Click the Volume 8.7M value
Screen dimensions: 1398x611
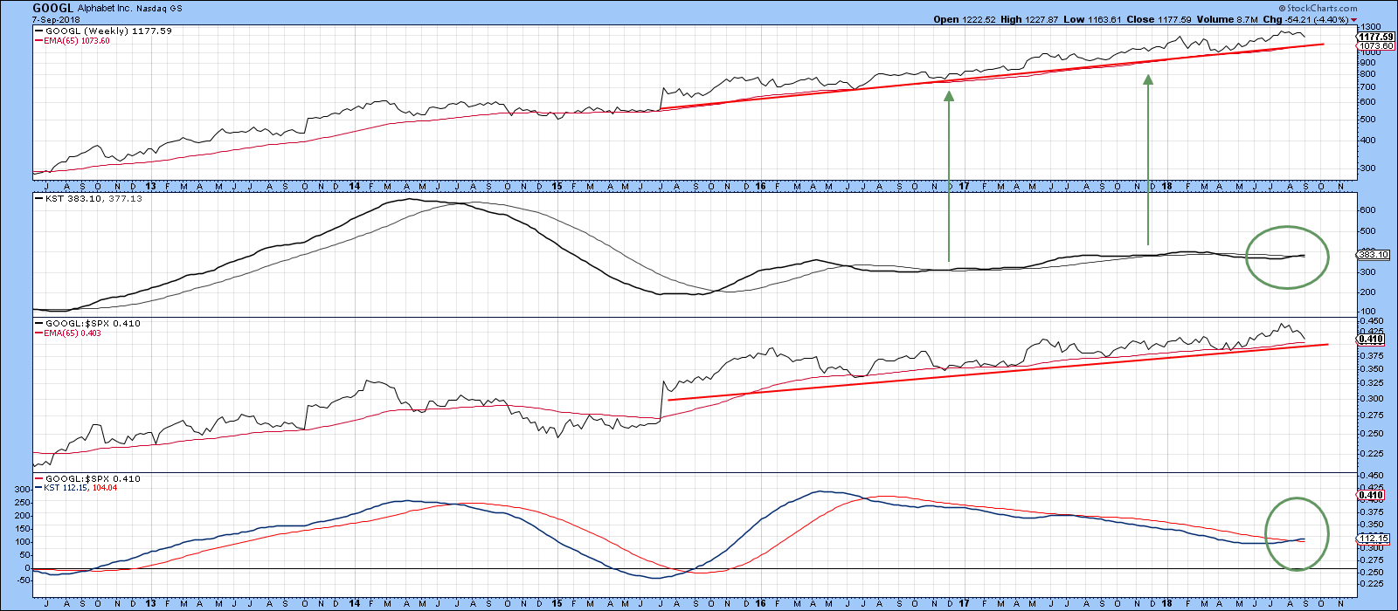(x=1228, y=19)
